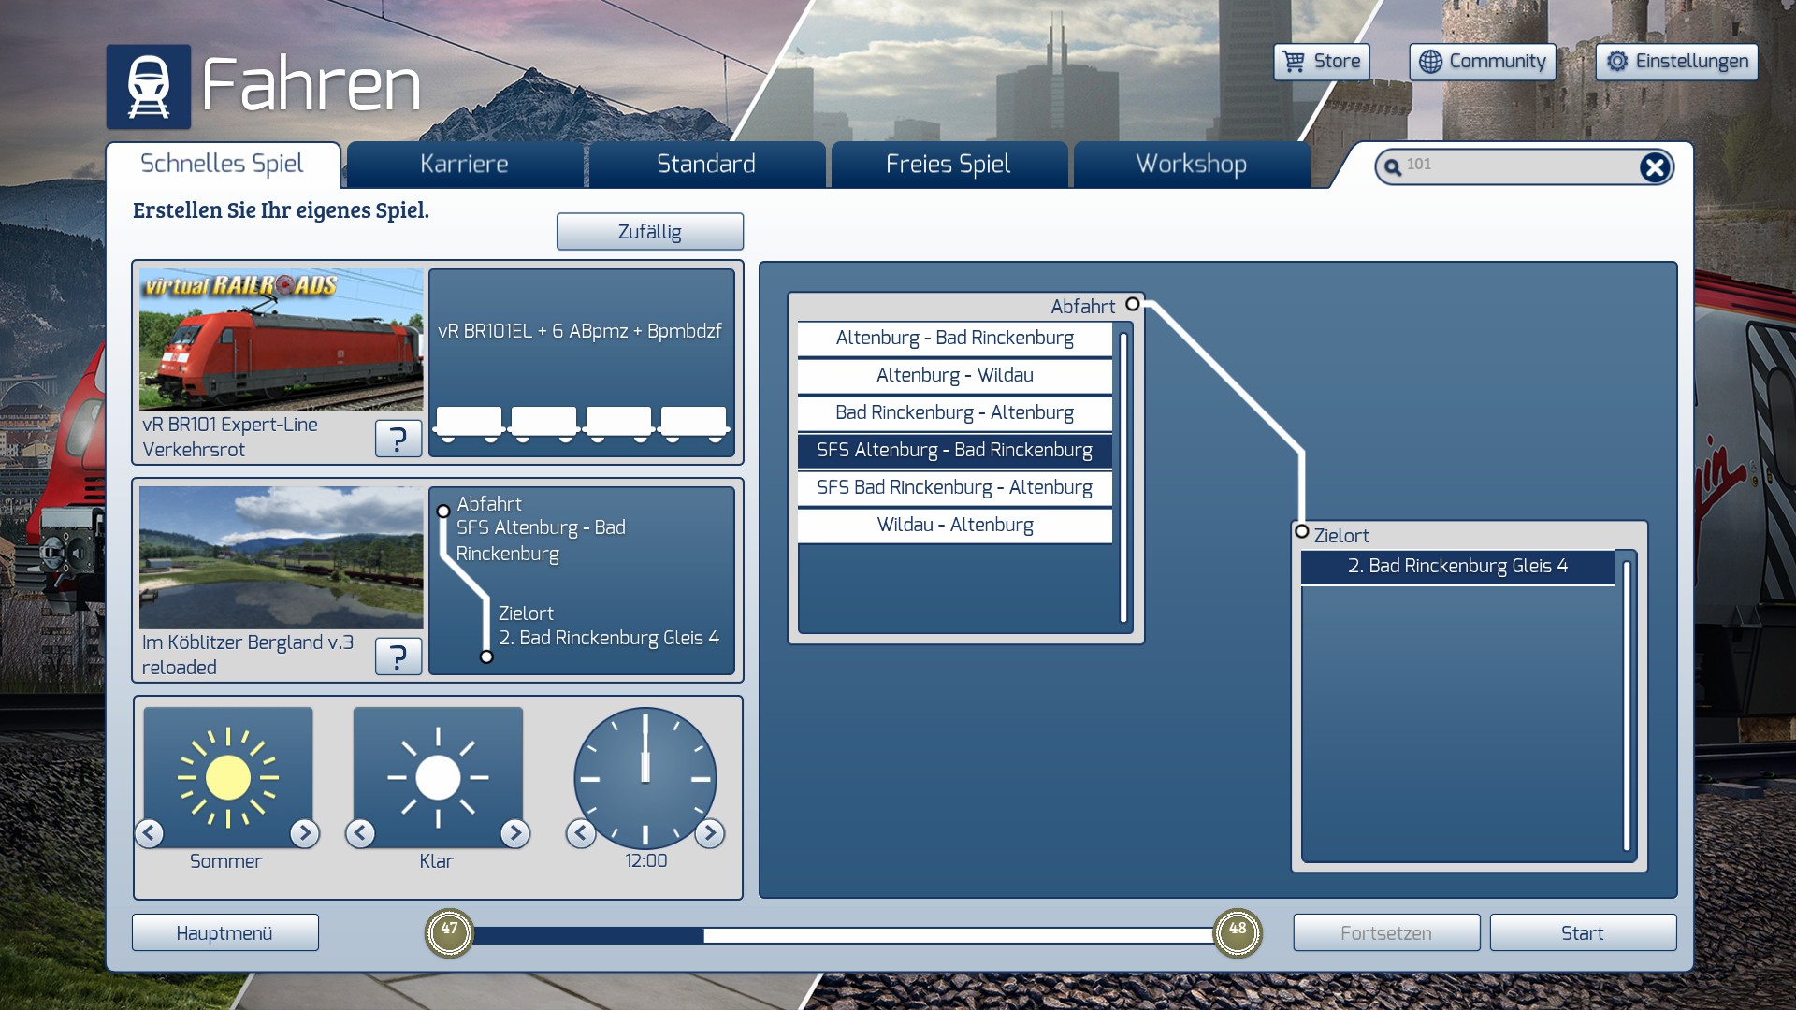The width and height of the screenshot is (1796, 1010).
Task: Advance weather to the option after Klar
Action: [x=514, y=832]
